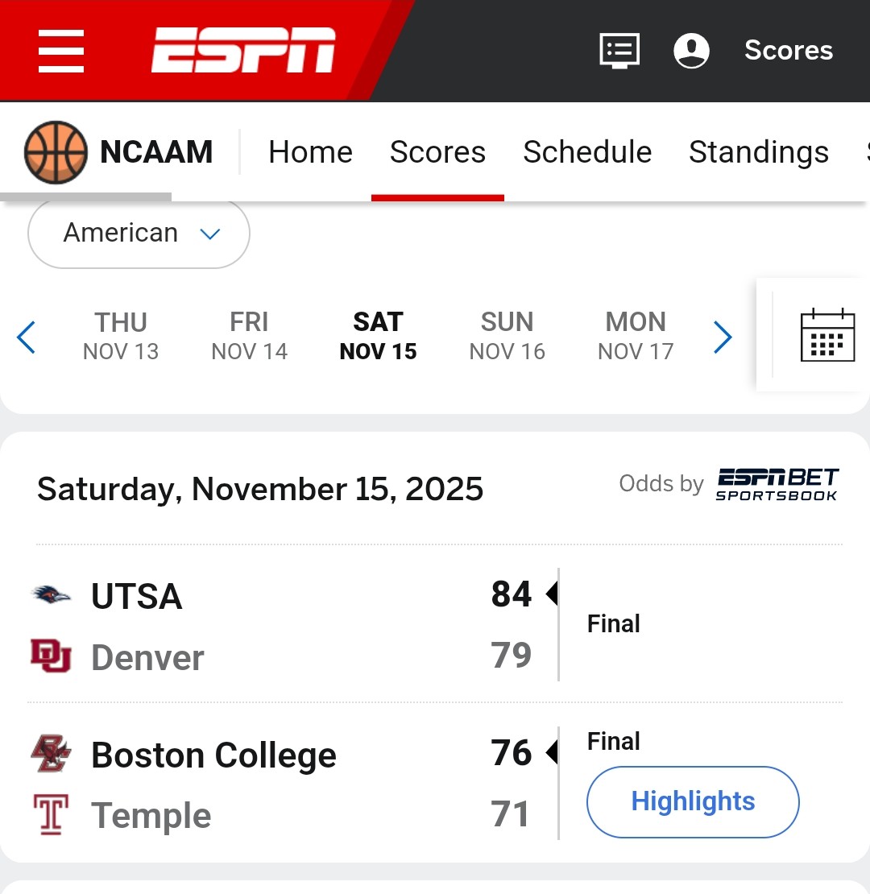Screen dimensions: 870x894
Task: Expand the American conference dropdown
Action: click(139, 234)
